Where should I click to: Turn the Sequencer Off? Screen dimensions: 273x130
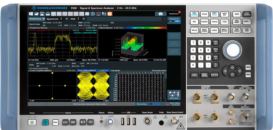[177, 21]
